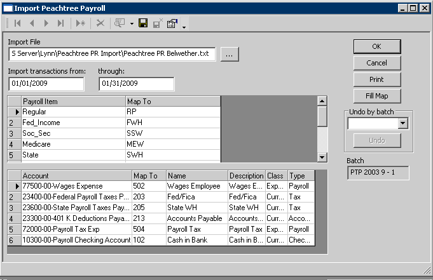Select the Medicare payroll item cell
Viewport: 433px width, 280px height.
[74, 144]
